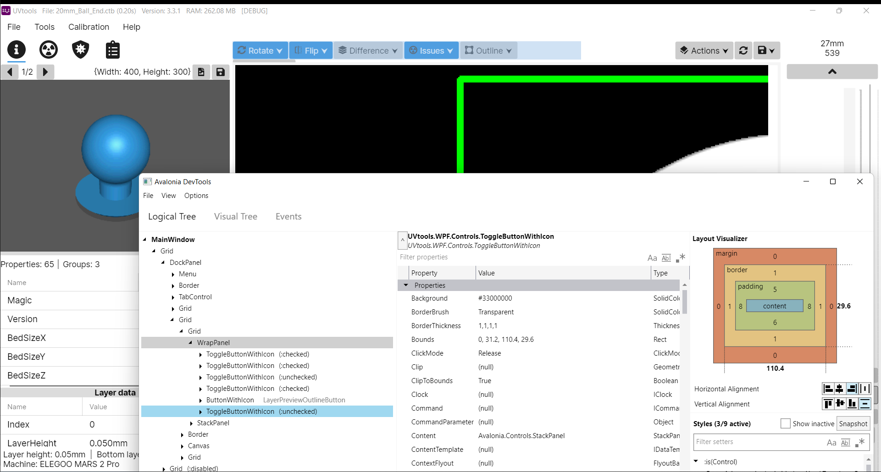Select vertical top alignment option
Image resolution: width=881 pixels, height=472 pixels.
(x=828, y=404)
